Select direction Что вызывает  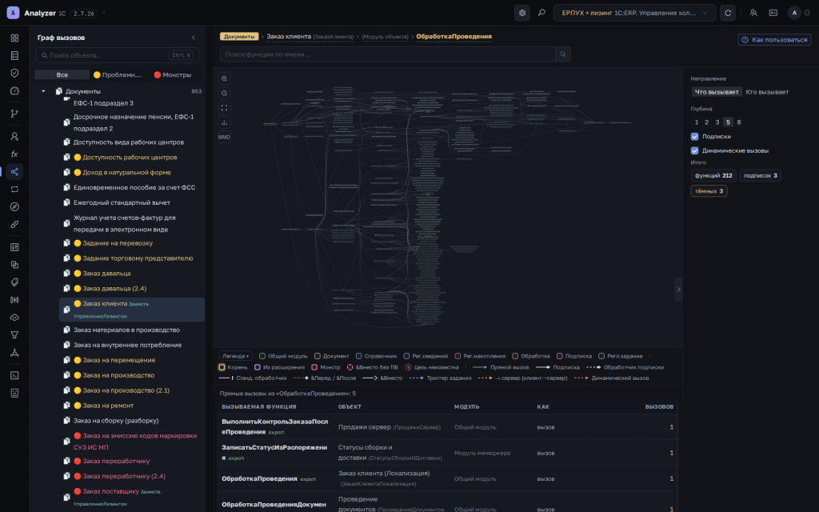click(717, 92)
